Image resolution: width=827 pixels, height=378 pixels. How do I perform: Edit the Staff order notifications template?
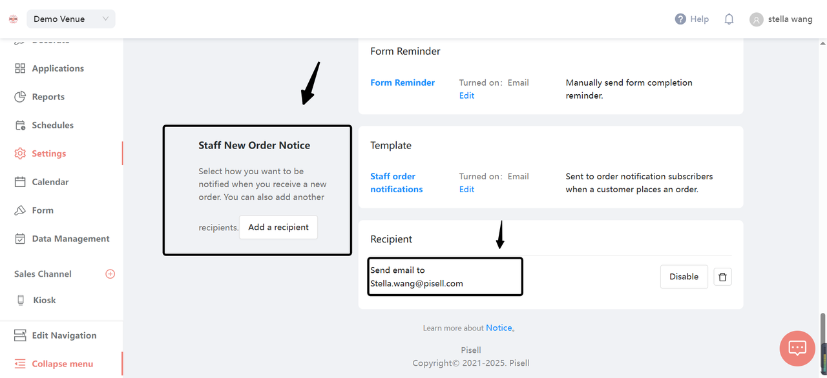466,190
